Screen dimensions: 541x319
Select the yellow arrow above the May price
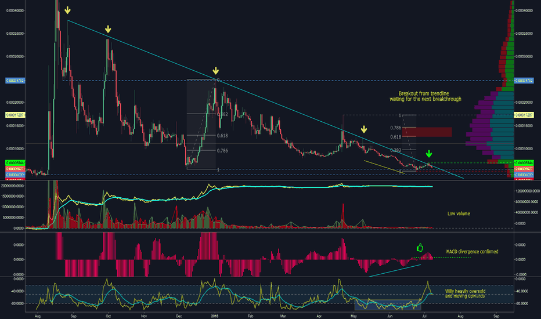(364, 129)
